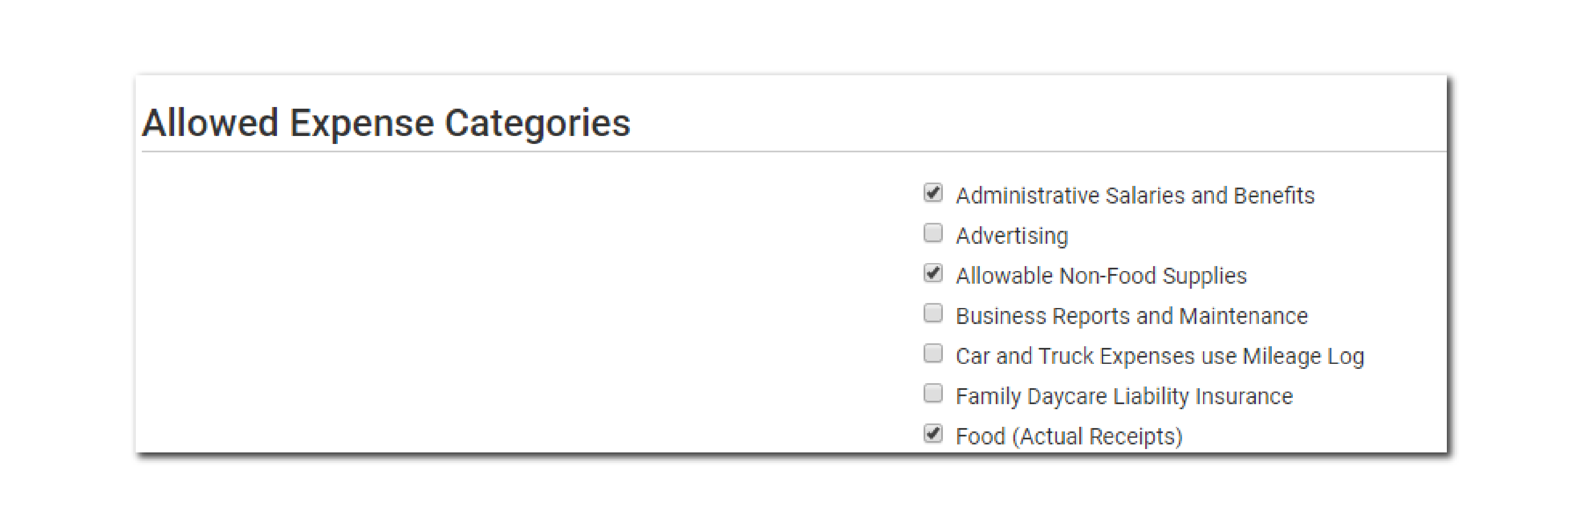Viewport: 1574px width, 525px height.
Task: Tick the Business Reports and Maintenance checkbox
Action: 932,313
